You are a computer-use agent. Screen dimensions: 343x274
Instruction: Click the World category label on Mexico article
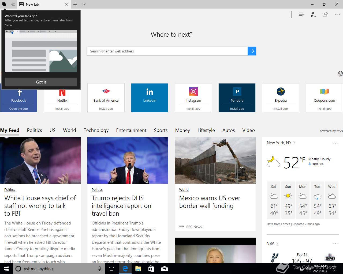184,189
